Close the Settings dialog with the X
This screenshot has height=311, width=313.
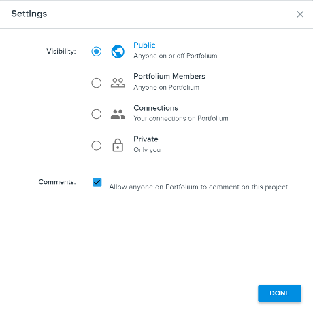point(300,14)
